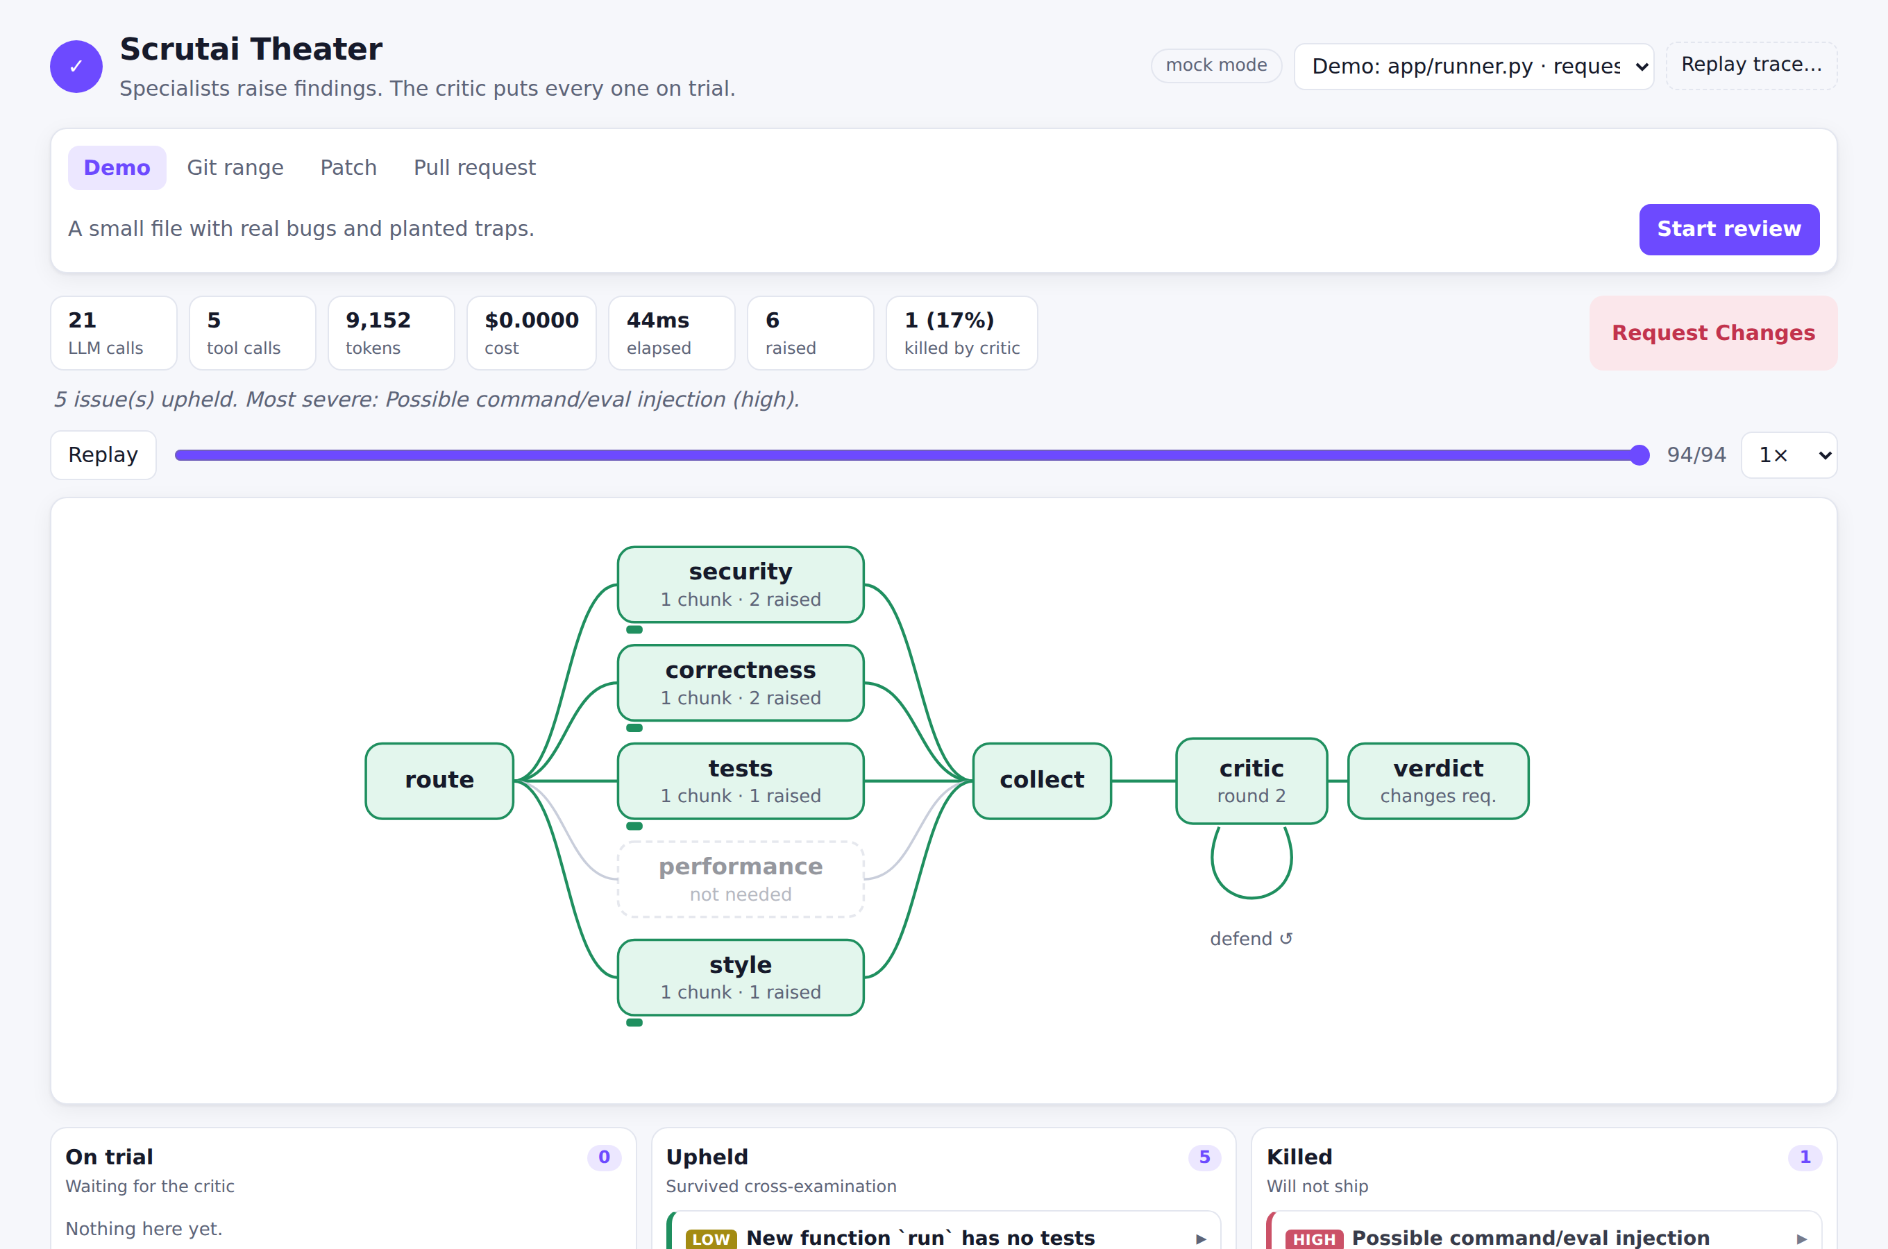The width and height of the screenshot is (1888, 1249).
Task: Click the 44ms elapsed stat card
Action: pyautogui.click(x=671, y=333)
